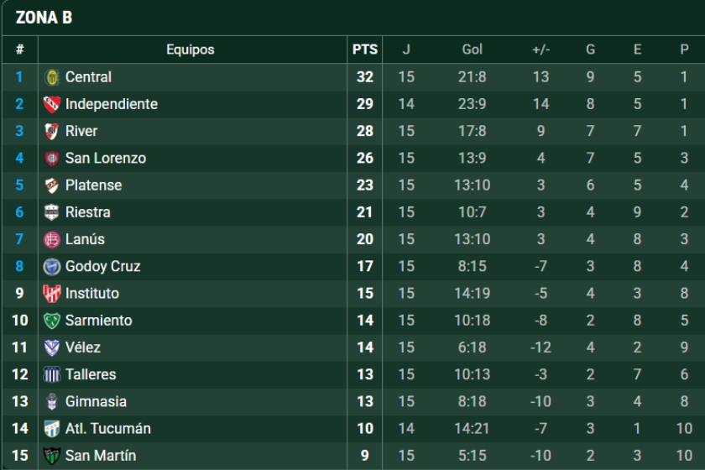Open the Gimnasia team name link
Image resolution: width=705 pixels, height=470 pixels.
click(x=96, y=402)
